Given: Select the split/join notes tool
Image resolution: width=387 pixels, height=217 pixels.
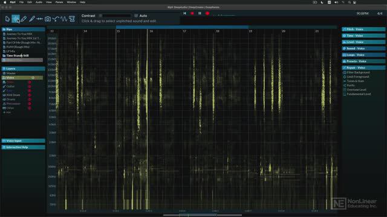Looking at the screenshot, I should point(39,19).
